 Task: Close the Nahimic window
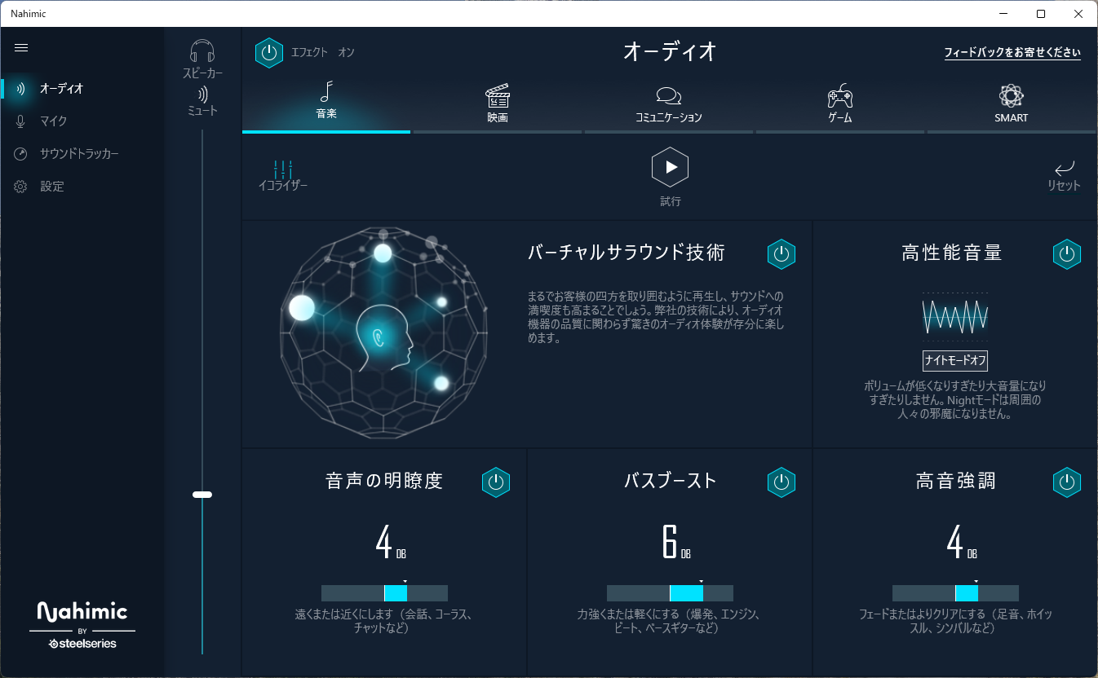[x=1078, y=13]
